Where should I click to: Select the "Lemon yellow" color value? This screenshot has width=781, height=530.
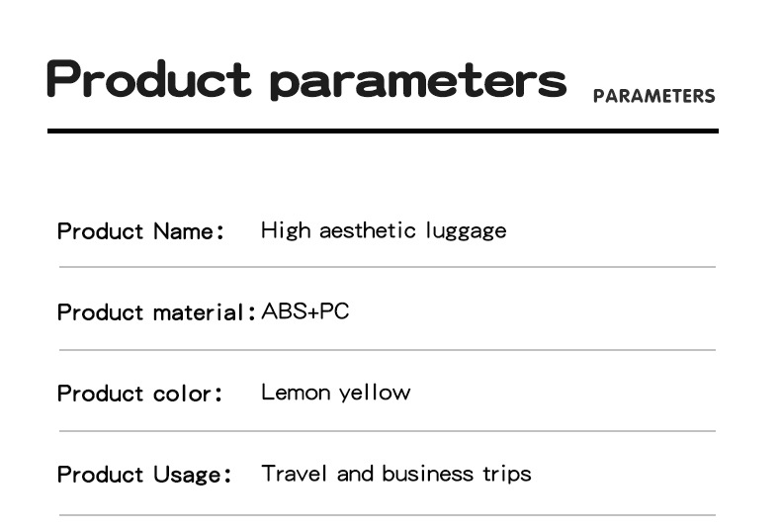point(335,393)
